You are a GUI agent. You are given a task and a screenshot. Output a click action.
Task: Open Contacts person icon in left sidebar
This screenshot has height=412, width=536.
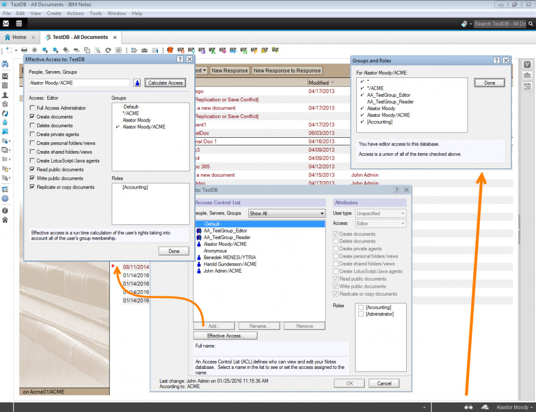click(5, 95)
